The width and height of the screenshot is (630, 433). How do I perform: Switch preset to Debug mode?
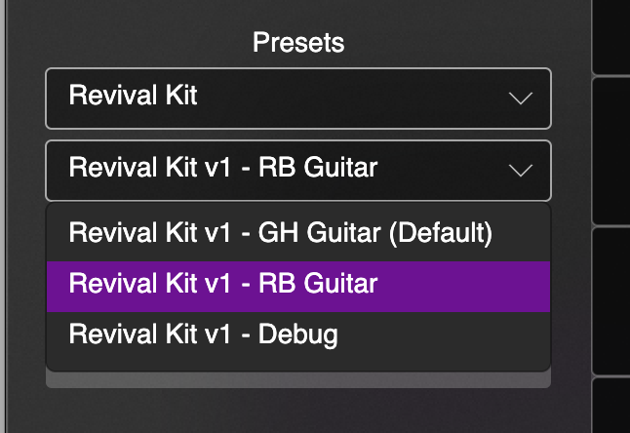tap(203, 335)
